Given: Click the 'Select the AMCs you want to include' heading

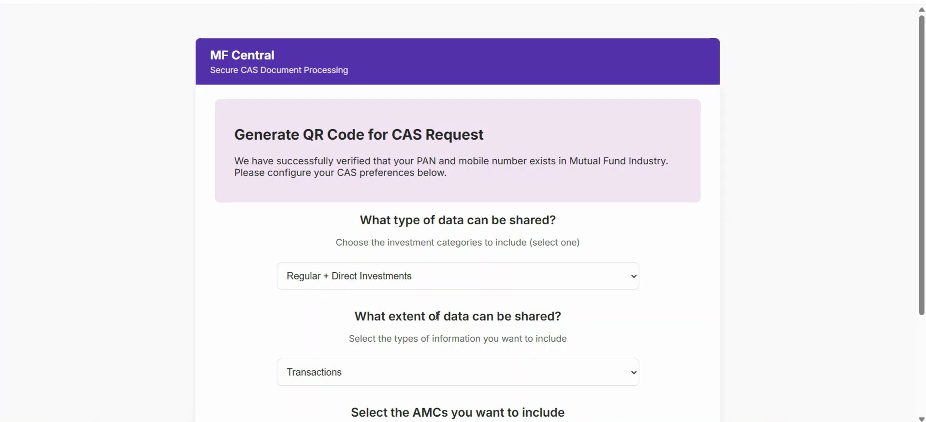Looking at the screenshot, I should point(458,412).
